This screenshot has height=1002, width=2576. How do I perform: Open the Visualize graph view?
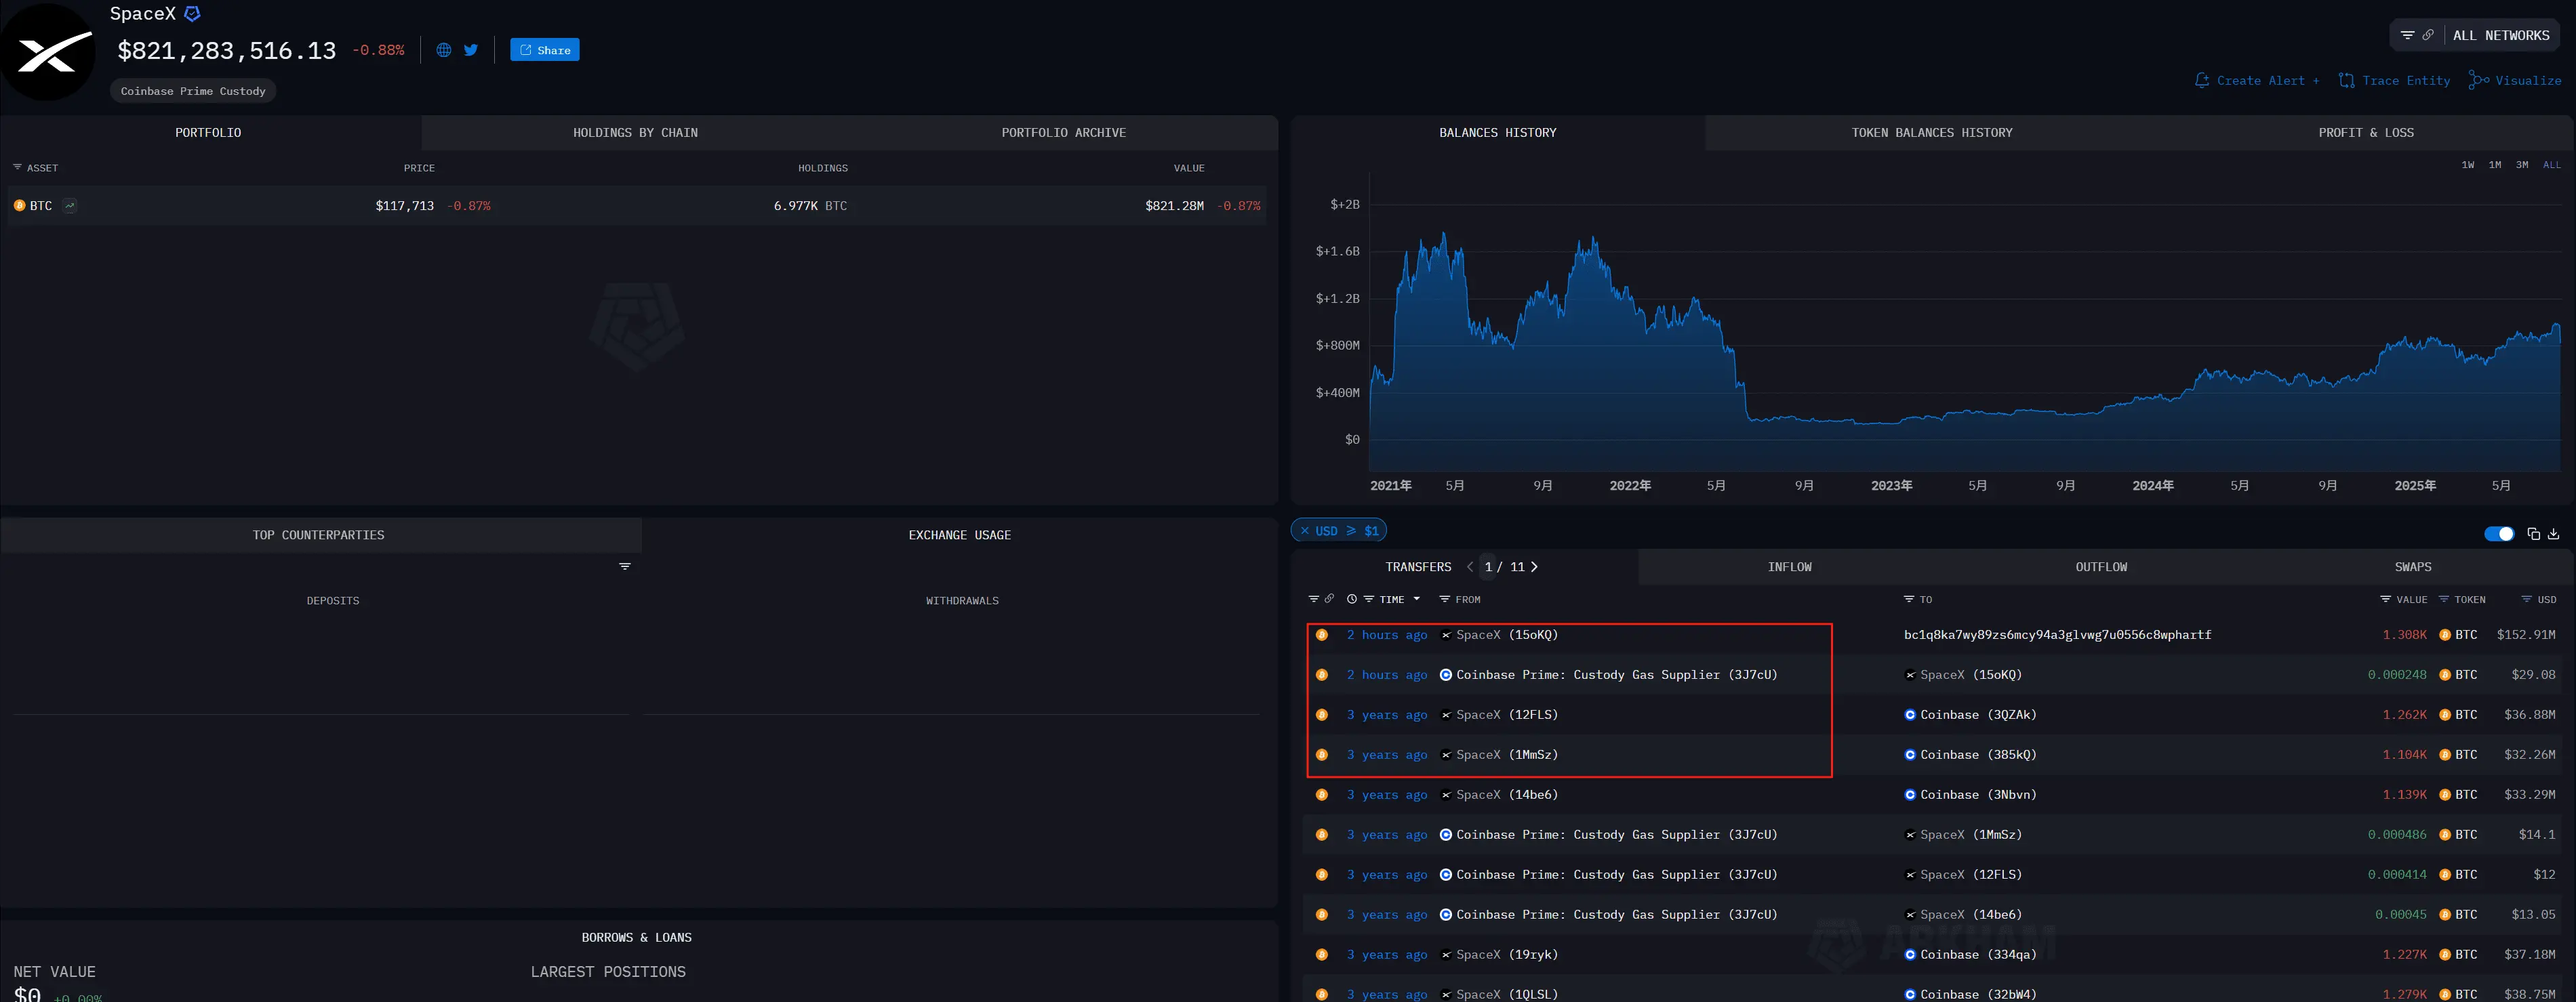(x=2515, y=81)
